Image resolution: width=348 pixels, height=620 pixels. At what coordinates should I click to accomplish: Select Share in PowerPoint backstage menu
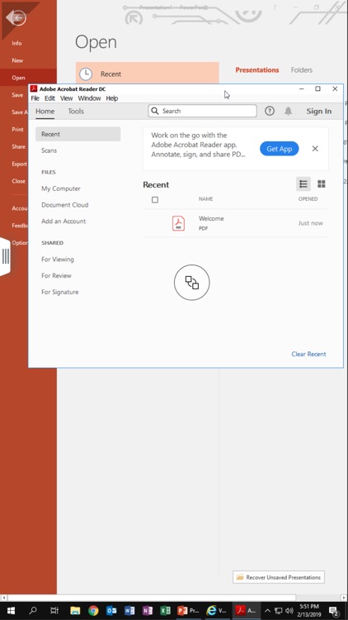pos(18,146)
